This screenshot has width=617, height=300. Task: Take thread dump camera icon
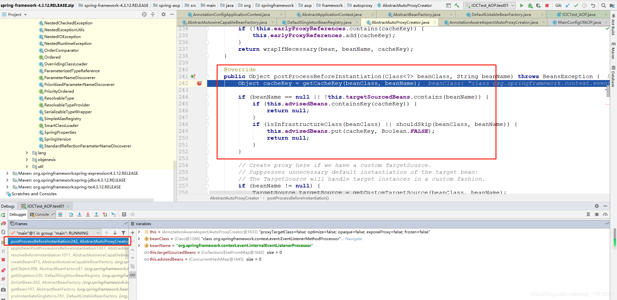click(3, 290)
